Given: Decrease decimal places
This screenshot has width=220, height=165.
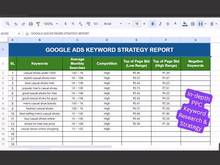Looking at the screenshot, I should click(81, 24).
